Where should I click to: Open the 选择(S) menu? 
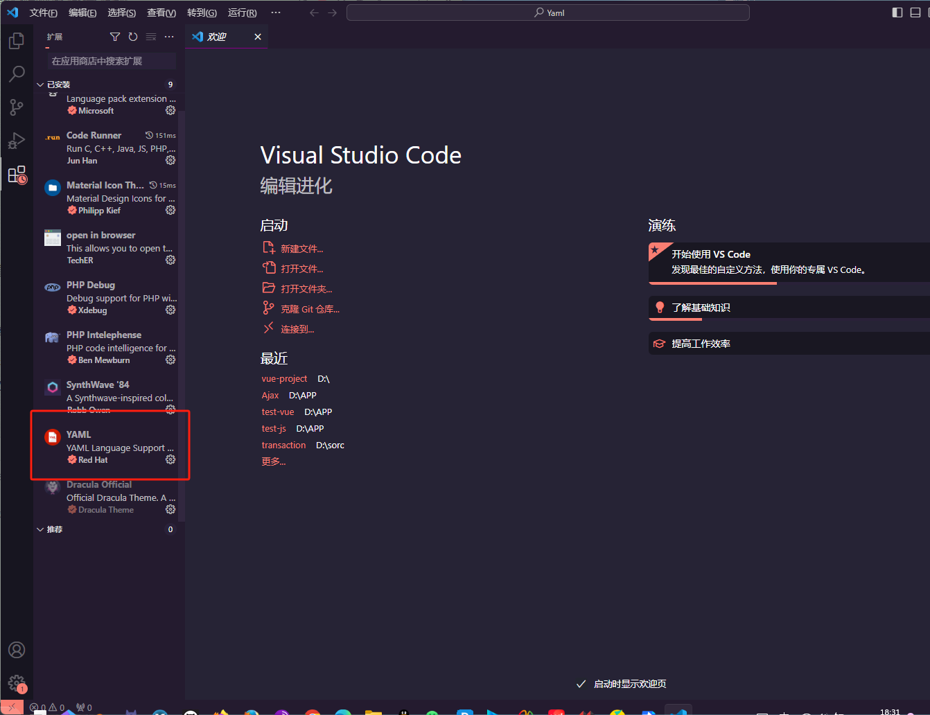click(122, 12)
